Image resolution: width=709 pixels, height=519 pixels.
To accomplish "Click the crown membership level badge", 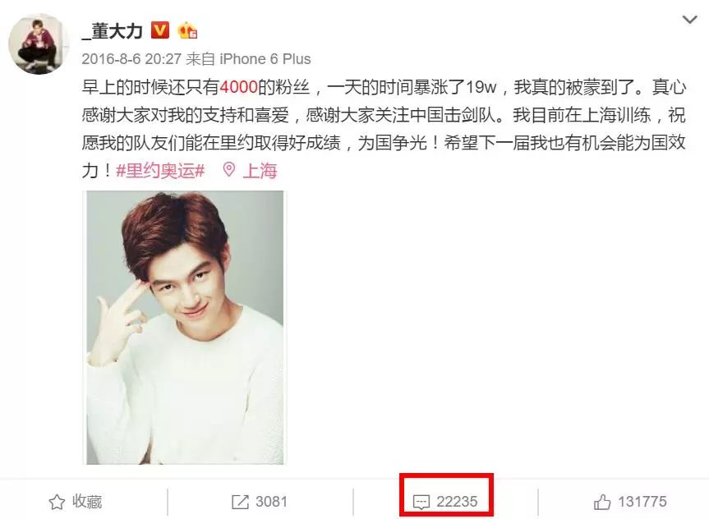I will pyautogui.click(x=187, y=30).
